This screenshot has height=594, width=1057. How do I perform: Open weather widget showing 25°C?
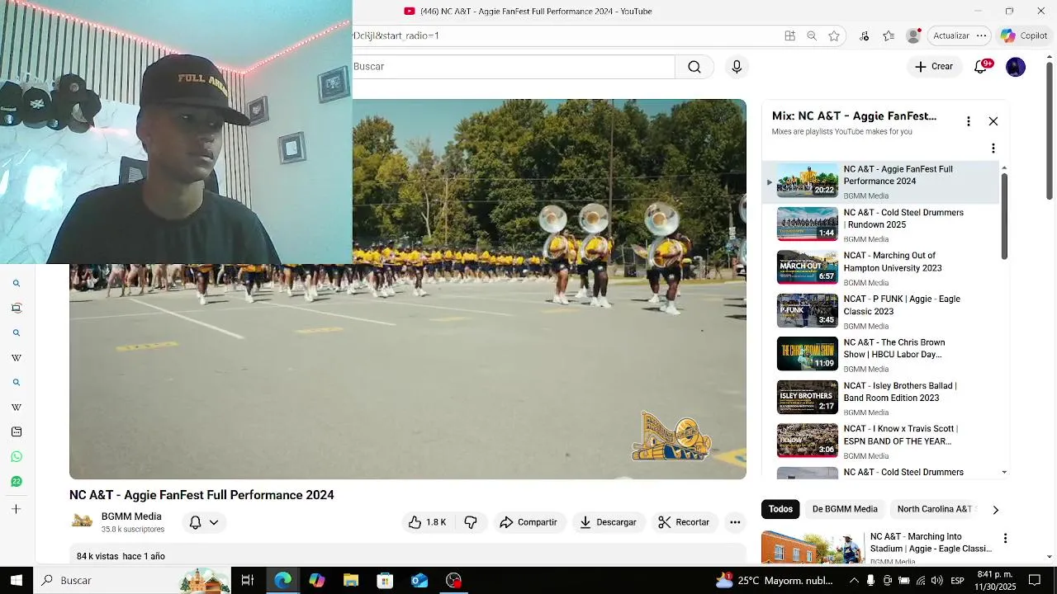pos(774,580)
